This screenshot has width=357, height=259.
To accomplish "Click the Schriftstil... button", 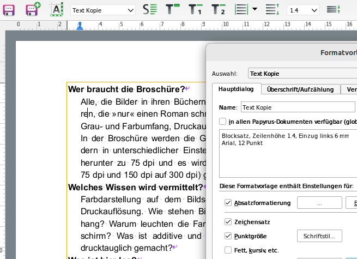I will pos(319,236).
